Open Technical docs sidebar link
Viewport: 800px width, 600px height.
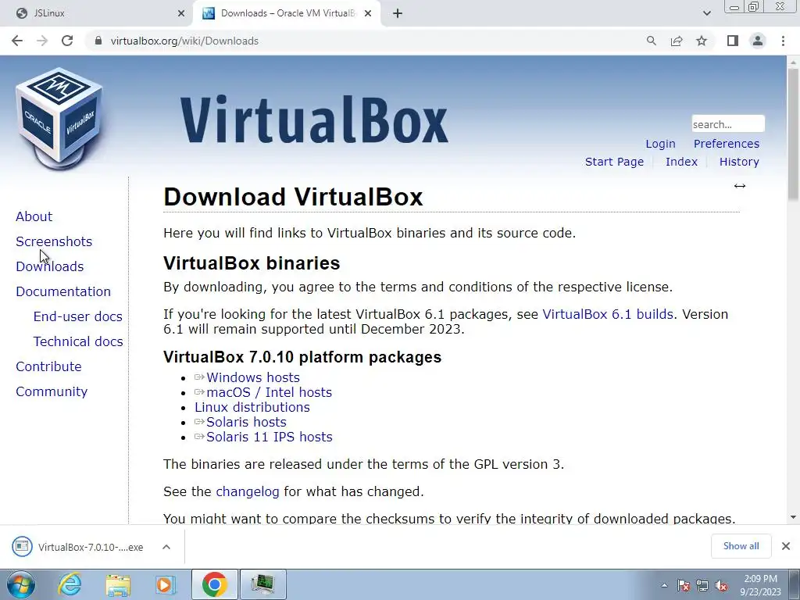[78, 341]
